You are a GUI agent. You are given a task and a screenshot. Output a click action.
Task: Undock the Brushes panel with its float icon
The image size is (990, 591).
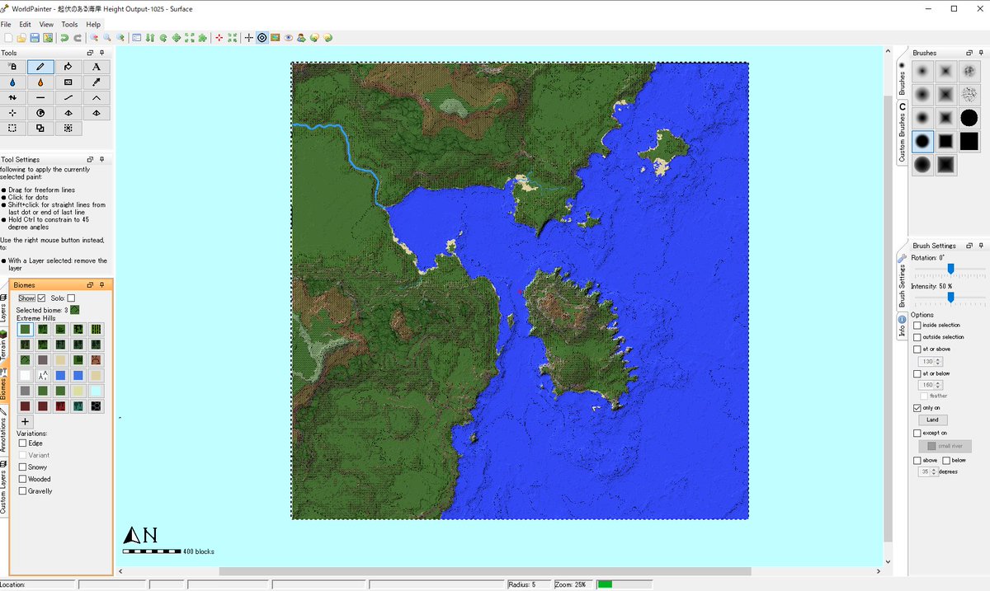point(969,53)
